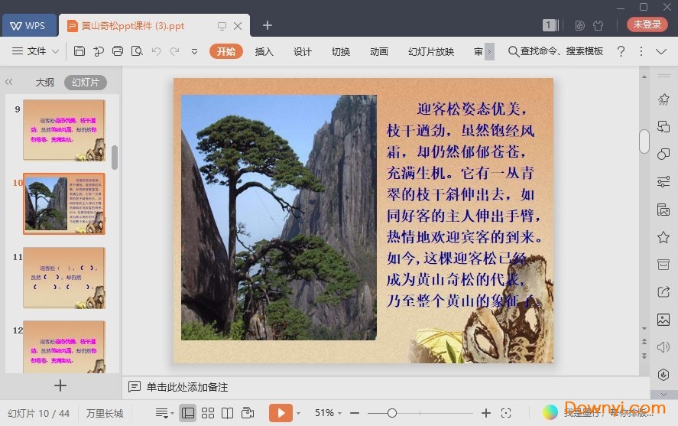
Task: Click the 未登录 login button
Action: (x=647, y=24)
